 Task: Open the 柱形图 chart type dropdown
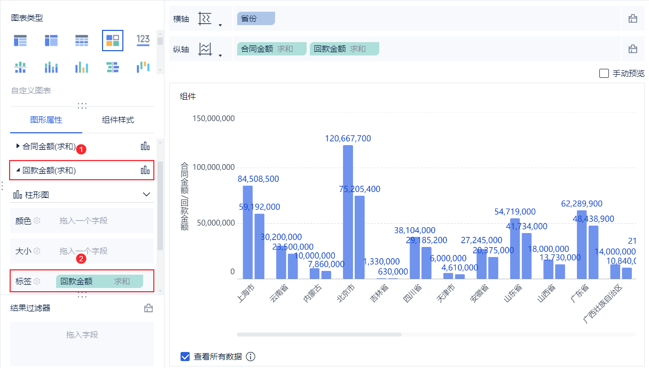tap(146, 195)
